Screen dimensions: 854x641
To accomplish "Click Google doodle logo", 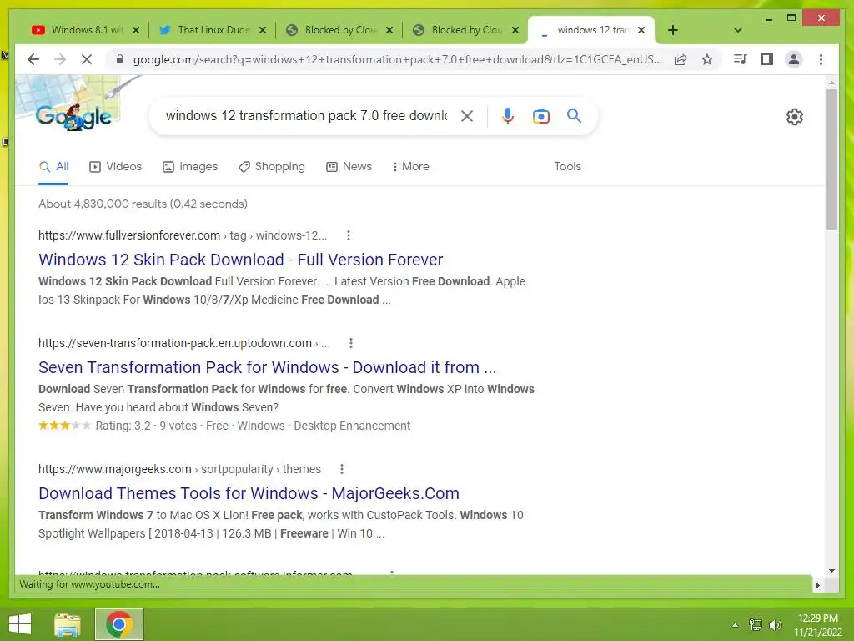I will [73, 116].
